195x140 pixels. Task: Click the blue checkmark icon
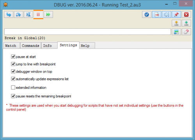[147, 14]
